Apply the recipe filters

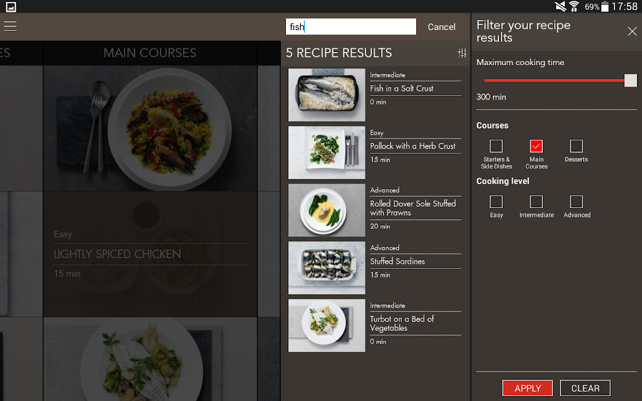527,388
